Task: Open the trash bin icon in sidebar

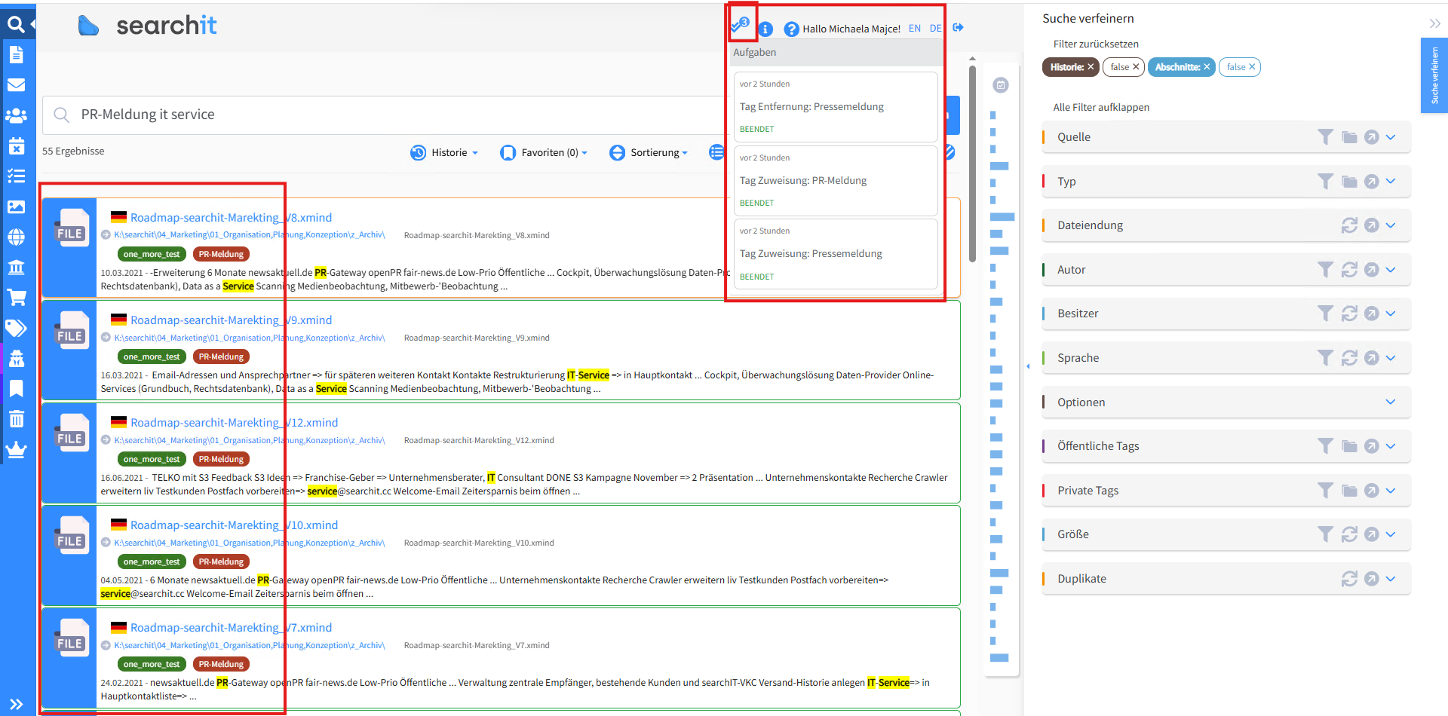Action: [x=16, y=419]
